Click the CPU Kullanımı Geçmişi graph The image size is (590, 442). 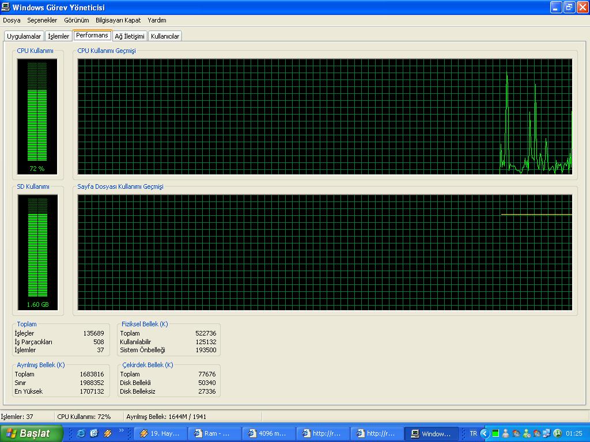pos(325,116)
